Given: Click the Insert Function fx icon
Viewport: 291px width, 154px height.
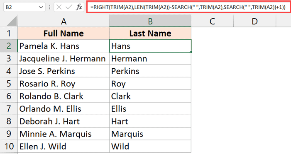Looking at the screenshot, I should (79, 7).
